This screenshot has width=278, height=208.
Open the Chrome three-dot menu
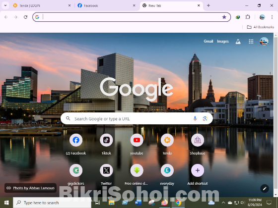pos(272,17)
